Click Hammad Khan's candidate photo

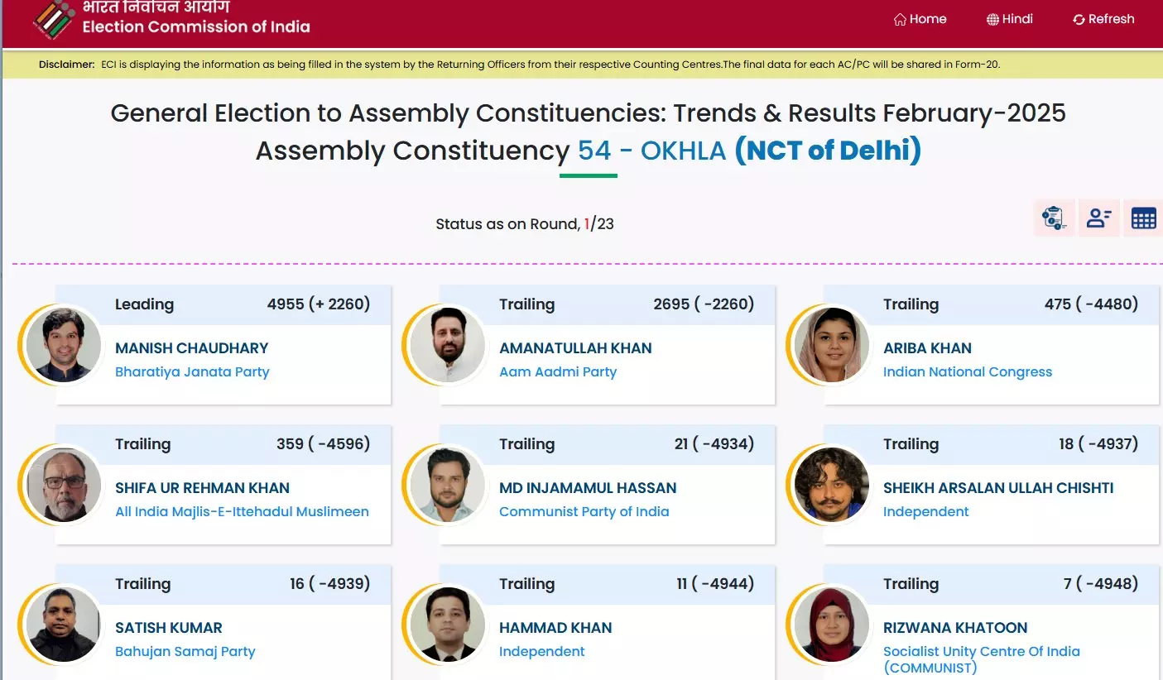(x=448, y=625)
